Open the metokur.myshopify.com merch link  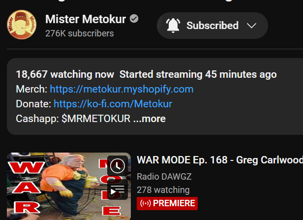121,89
